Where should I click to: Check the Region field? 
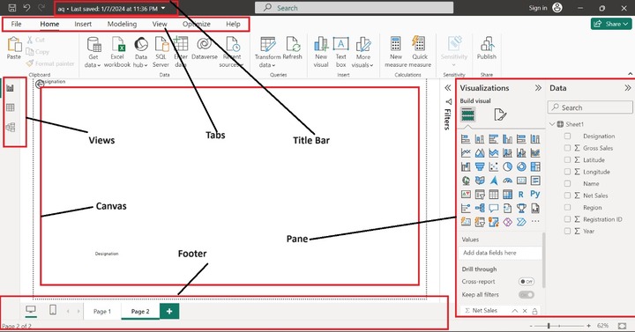(567, 208)
